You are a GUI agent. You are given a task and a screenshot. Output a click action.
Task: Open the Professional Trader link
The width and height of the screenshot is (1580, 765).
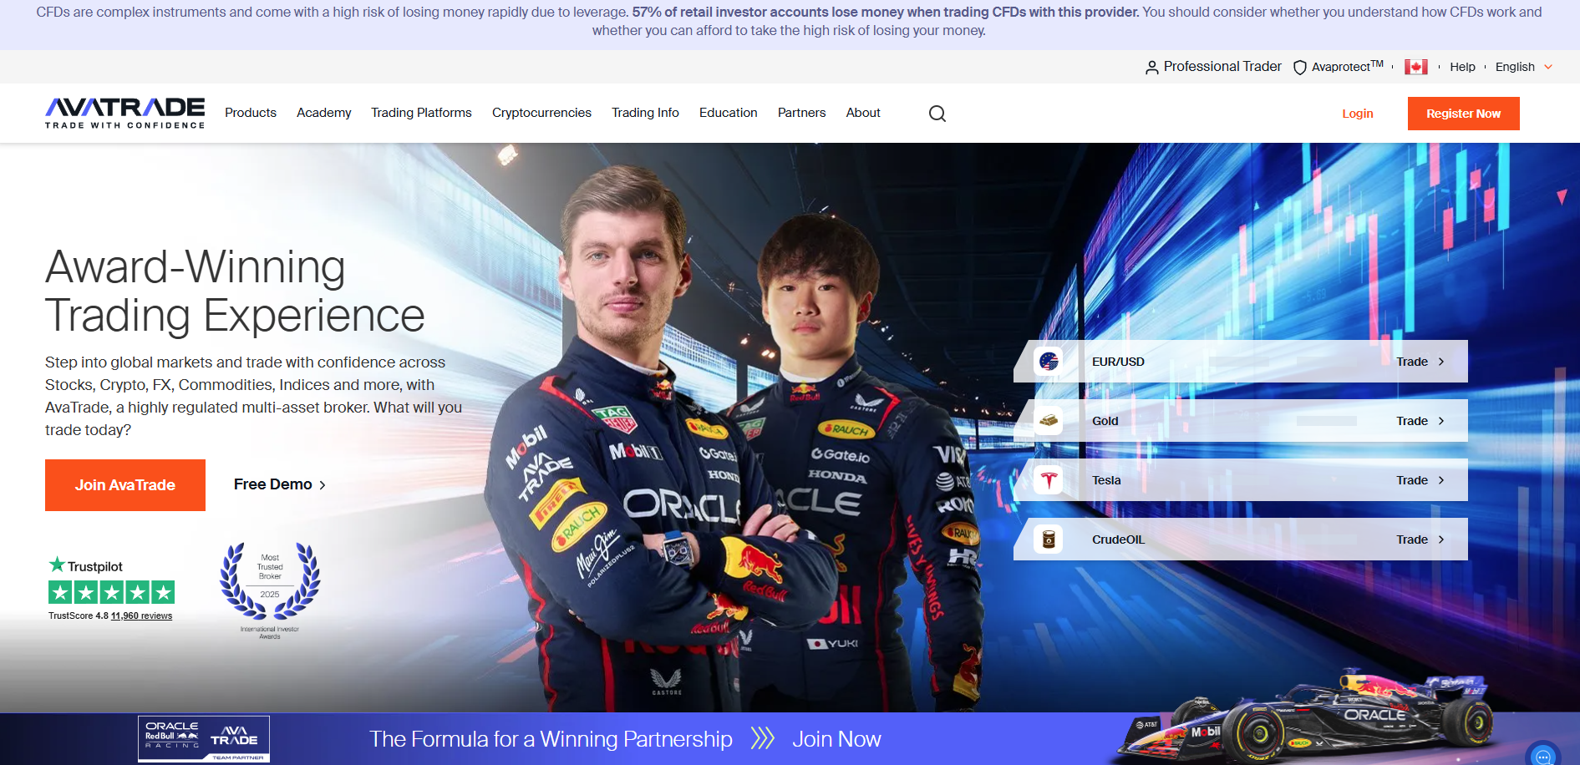click(1222, 67)
